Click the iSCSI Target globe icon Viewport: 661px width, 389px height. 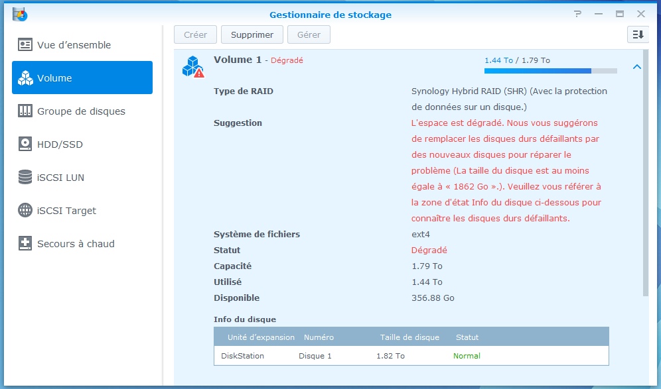coord(25,210)
